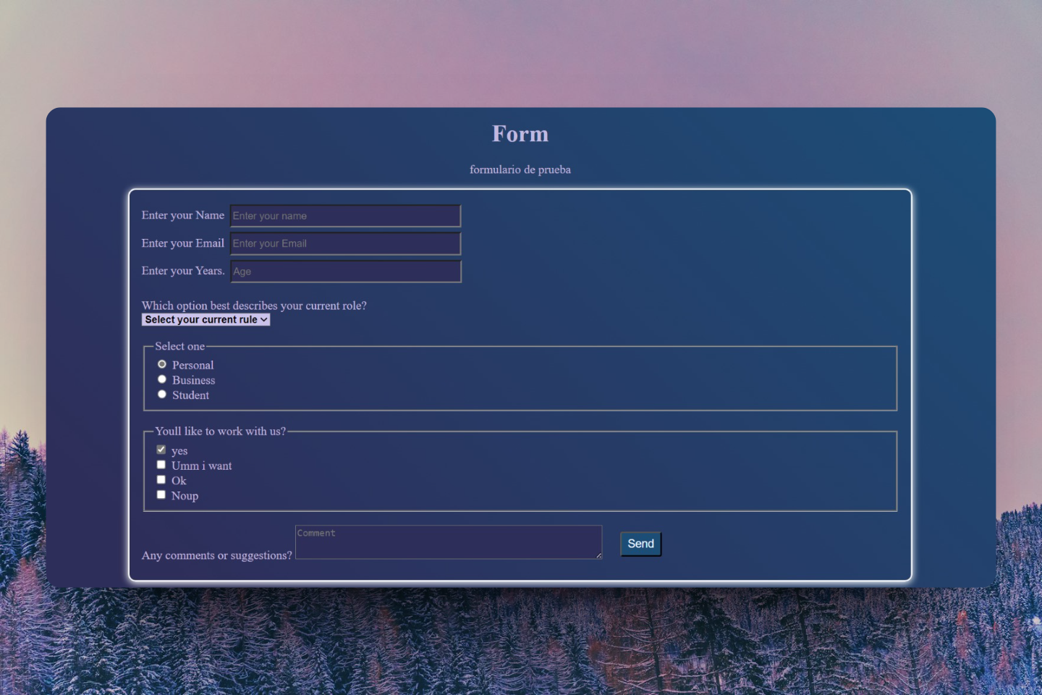1042x695 pixels.
Task: Click inside the Comment text area
Action: point(448,542)
